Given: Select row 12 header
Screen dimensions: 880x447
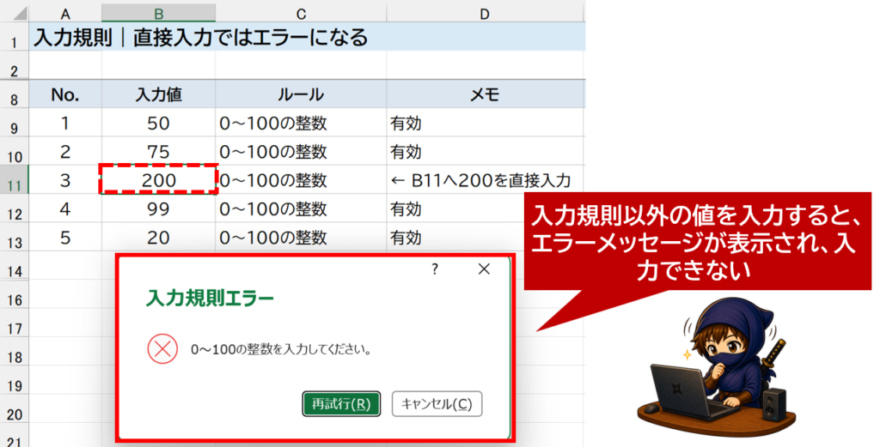Looking at the screenshot, I should click(15, 208).
